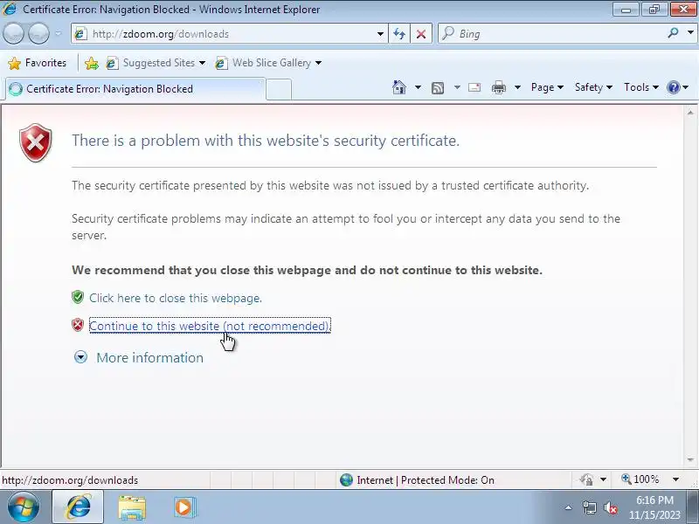Click the RSS feeds icon
Viewport: 699px width, 524px height.
coord(438,88)
